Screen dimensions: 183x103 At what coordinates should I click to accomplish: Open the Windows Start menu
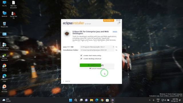click(71, 100)
